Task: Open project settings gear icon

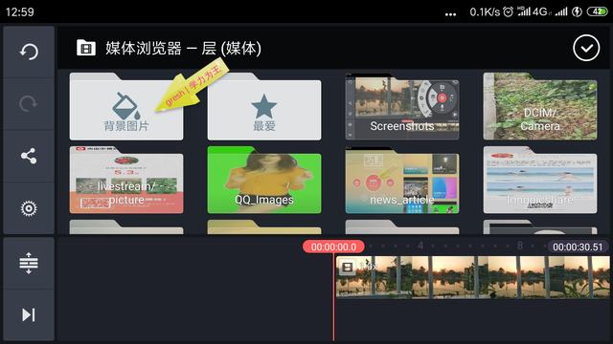Action: pos(29,208)
